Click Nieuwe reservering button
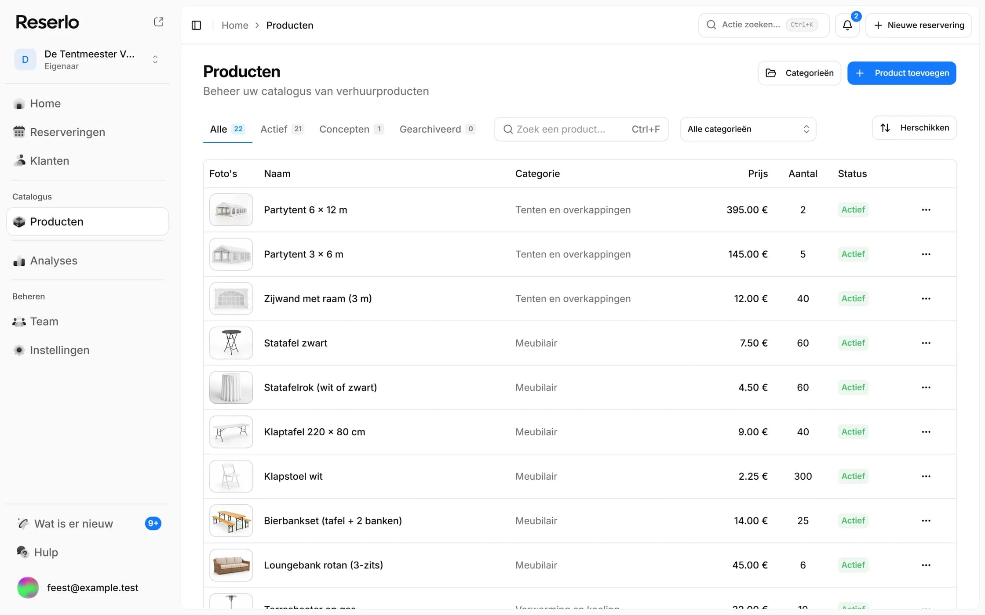This screenshot has width=985, height=615. 919,25
